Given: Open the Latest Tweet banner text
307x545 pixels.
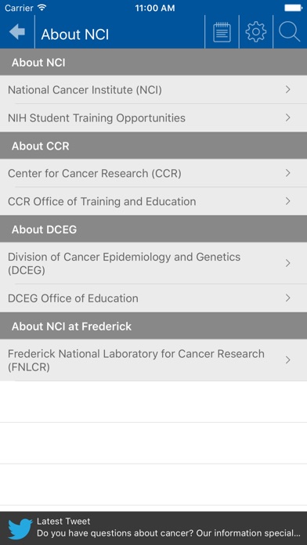Looking at the screenshot, I should (x=168, y=528).
